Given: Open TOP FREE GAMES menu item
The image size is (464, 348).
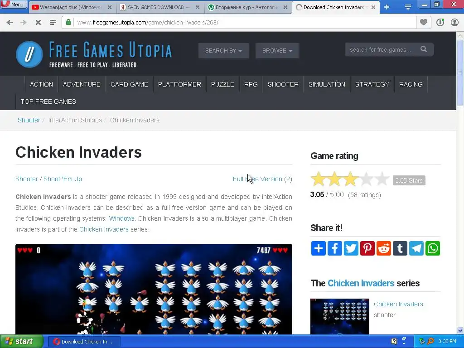Looking at the screenshot, I should point(48,101).
